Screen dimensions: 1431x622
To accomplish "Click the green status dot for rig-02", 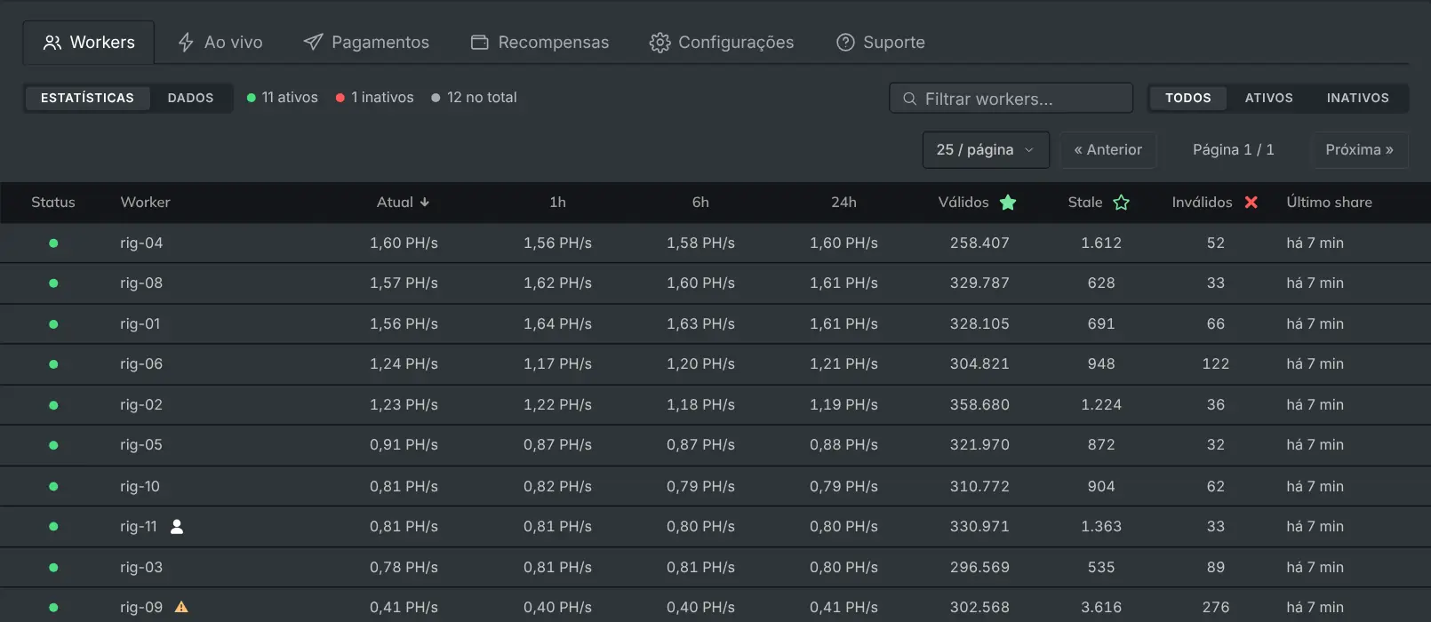I will pos(53,405).
